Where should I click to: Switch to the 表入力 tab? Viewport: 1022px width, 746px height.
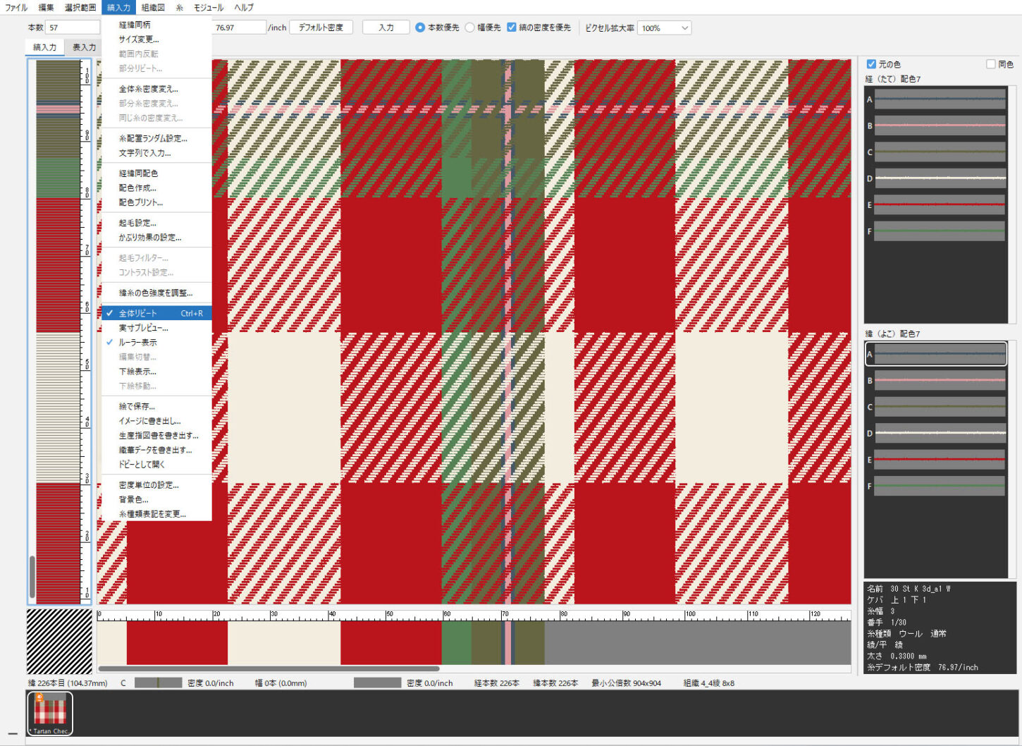84,47
